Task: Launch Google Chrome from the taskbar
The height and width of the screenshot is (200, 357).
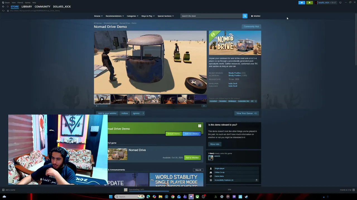Action: point(173,197)
